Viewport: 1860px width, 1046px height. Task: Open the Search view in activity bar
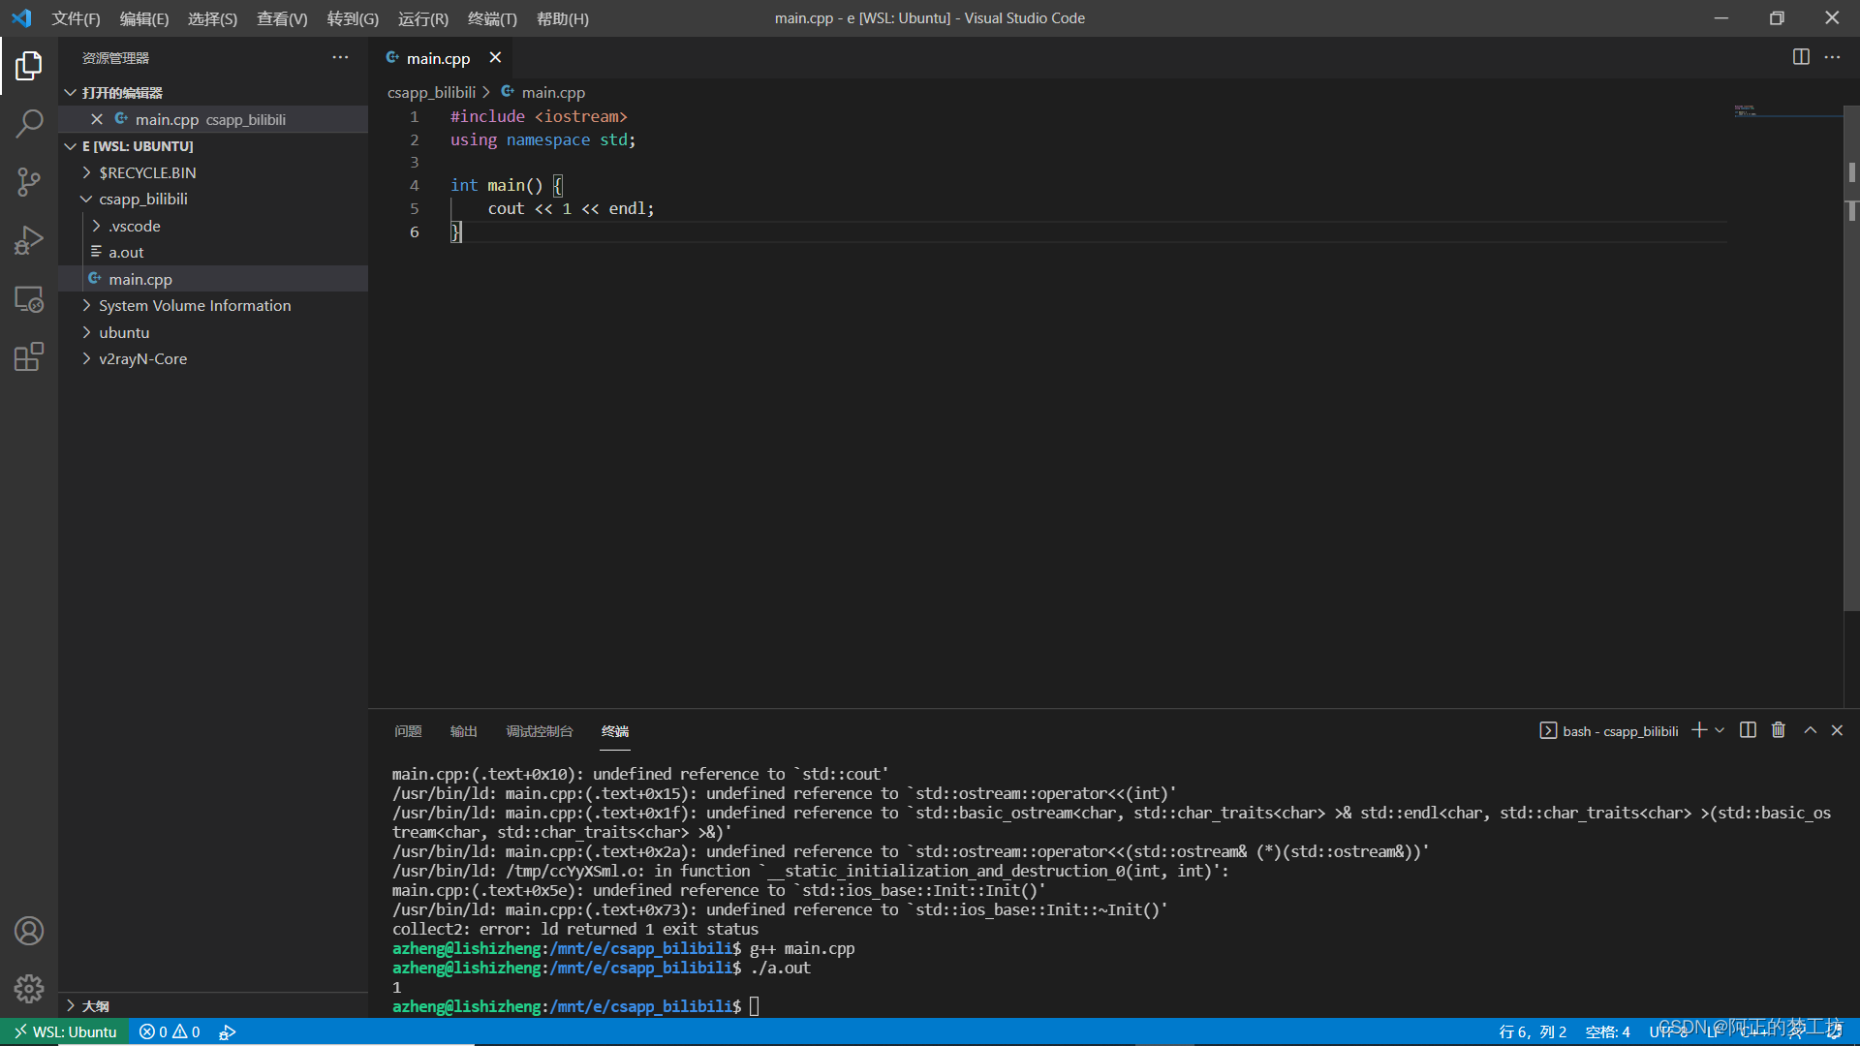pos(29,123)
